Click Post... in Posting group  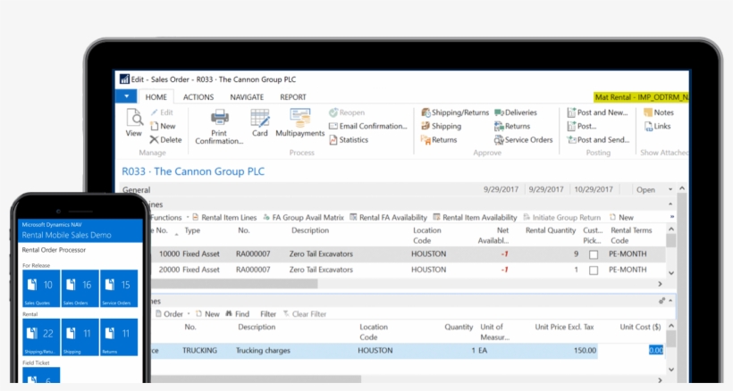click(582, 126)
